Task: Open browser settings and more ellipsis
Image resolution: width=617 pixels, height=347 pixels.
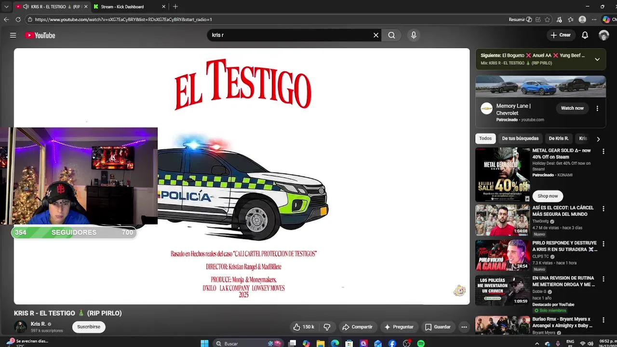Action: (x=594, y=19)
